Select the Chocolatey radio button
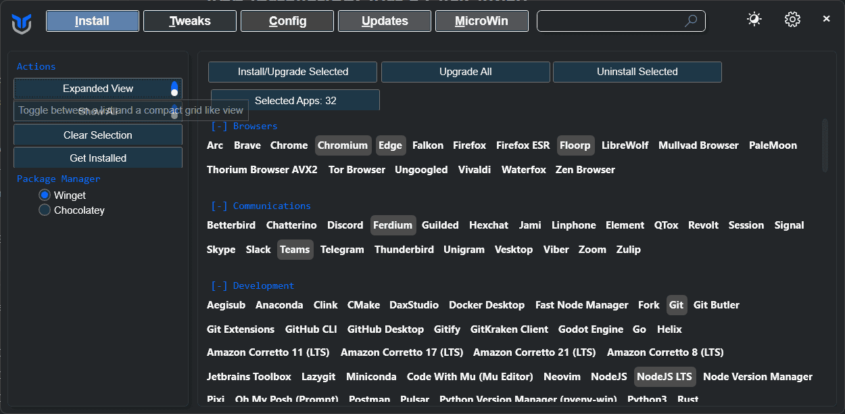The width and height of the screenshot is (845, 414). [45, 210]
